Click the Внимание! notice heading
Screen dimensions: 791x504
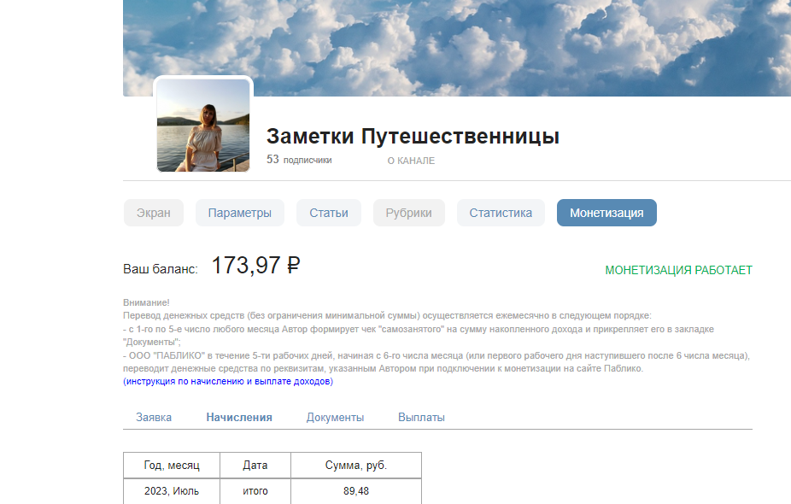[x=146, y=302]
